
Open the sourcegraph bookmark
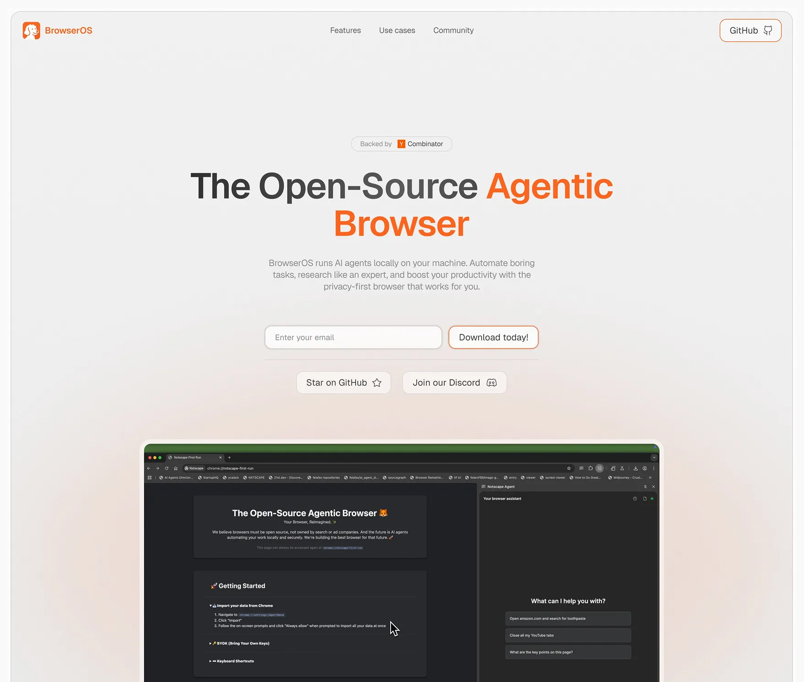(x=394, y=478)
